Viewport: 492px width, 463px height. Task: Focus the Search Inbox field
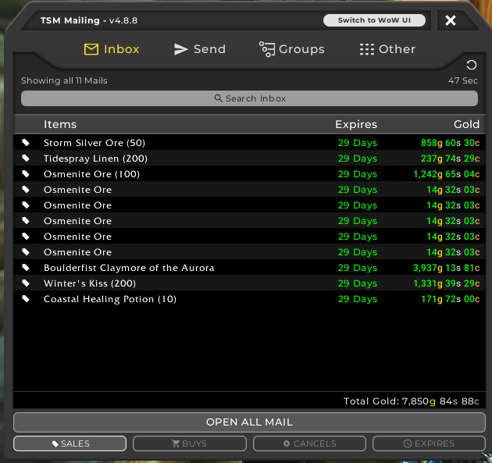point(249,98)
